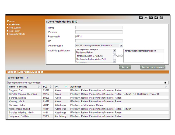Open Turnierfachleute in sidebar menu
The image size is (175, 135).
tap(17, 34)
